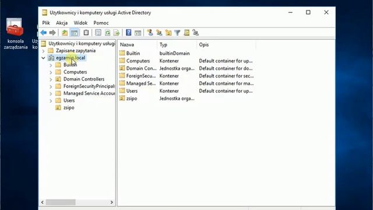Expand the Builtin tree node

pos(51,65)
